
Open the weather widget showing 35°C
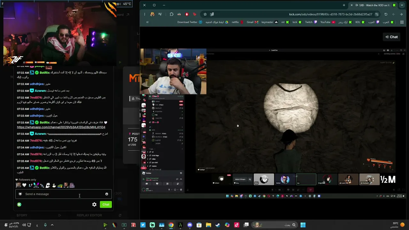(398, 225)
